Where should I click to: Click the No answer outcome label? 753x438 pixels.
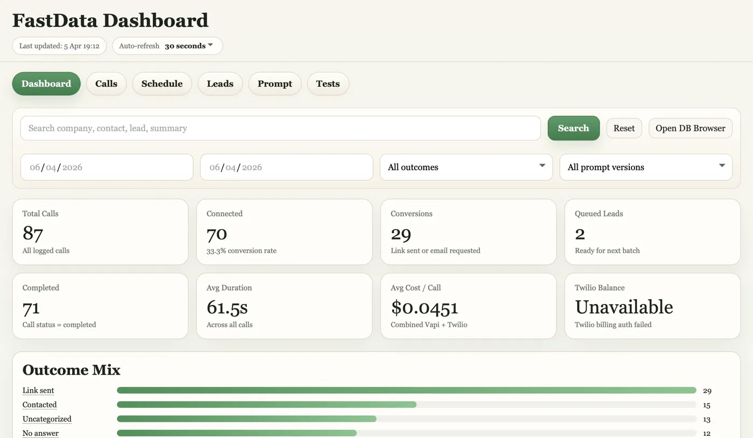pos(40,433)
